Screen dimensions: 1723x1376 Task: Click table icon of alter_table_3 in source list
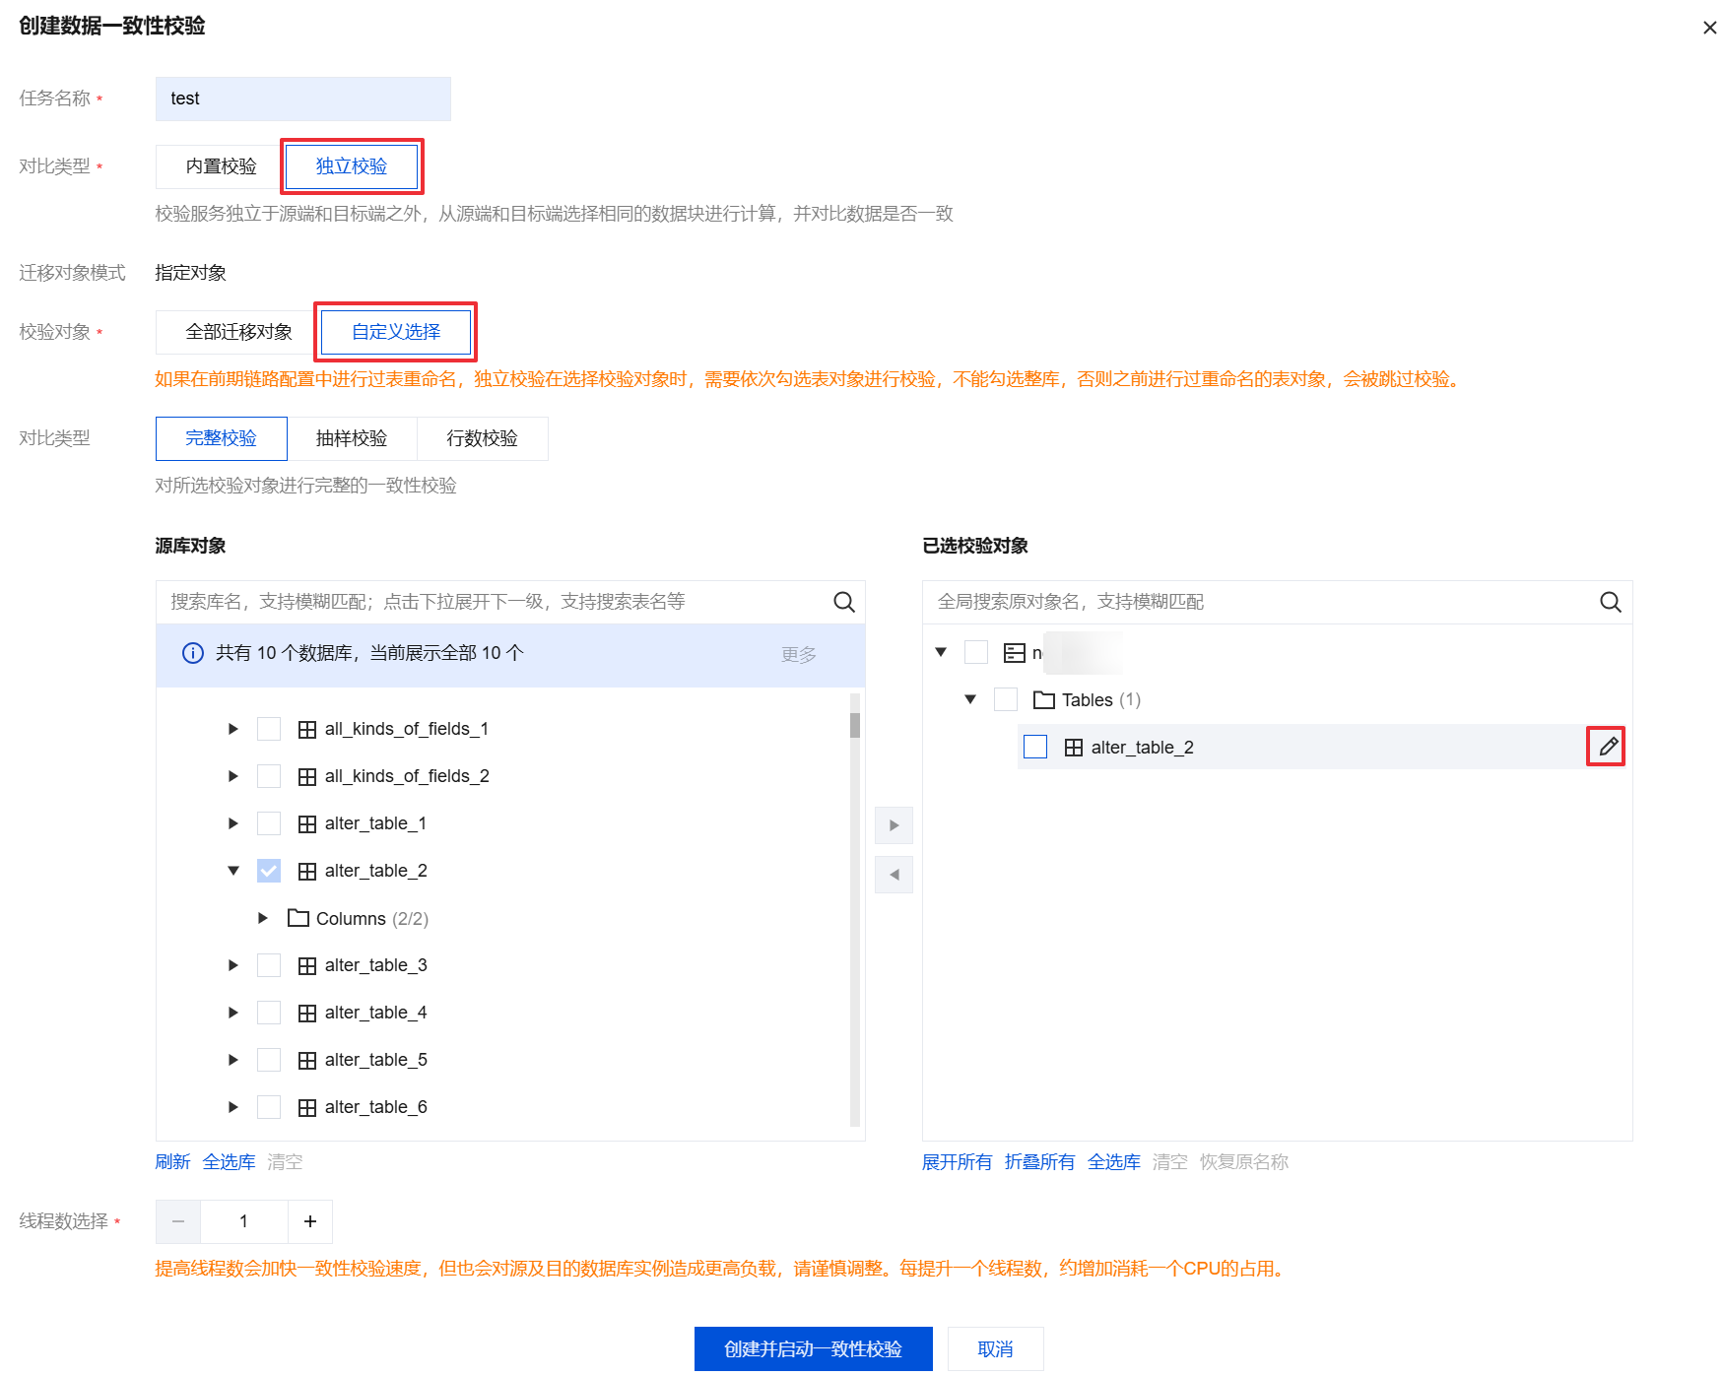pyautogui.click(x=307, y=965)
